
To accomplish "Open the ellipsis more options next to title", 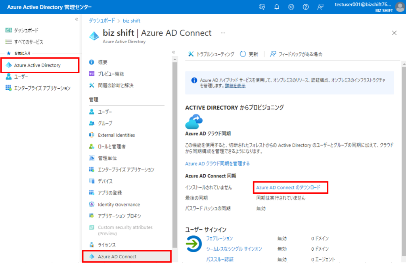I will [223, 33].
